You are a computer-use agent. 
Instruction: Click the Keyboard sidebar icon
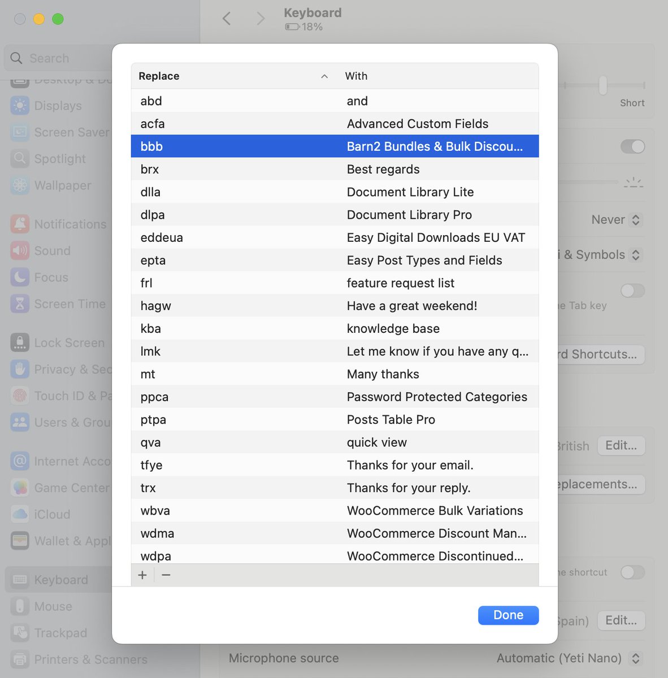point(20,580)
